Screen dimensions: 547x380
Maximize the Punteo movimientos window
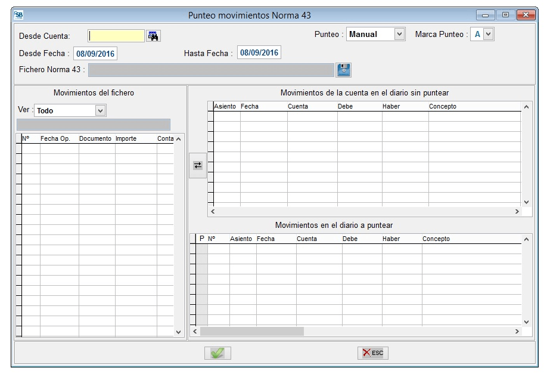coord(507,14)
